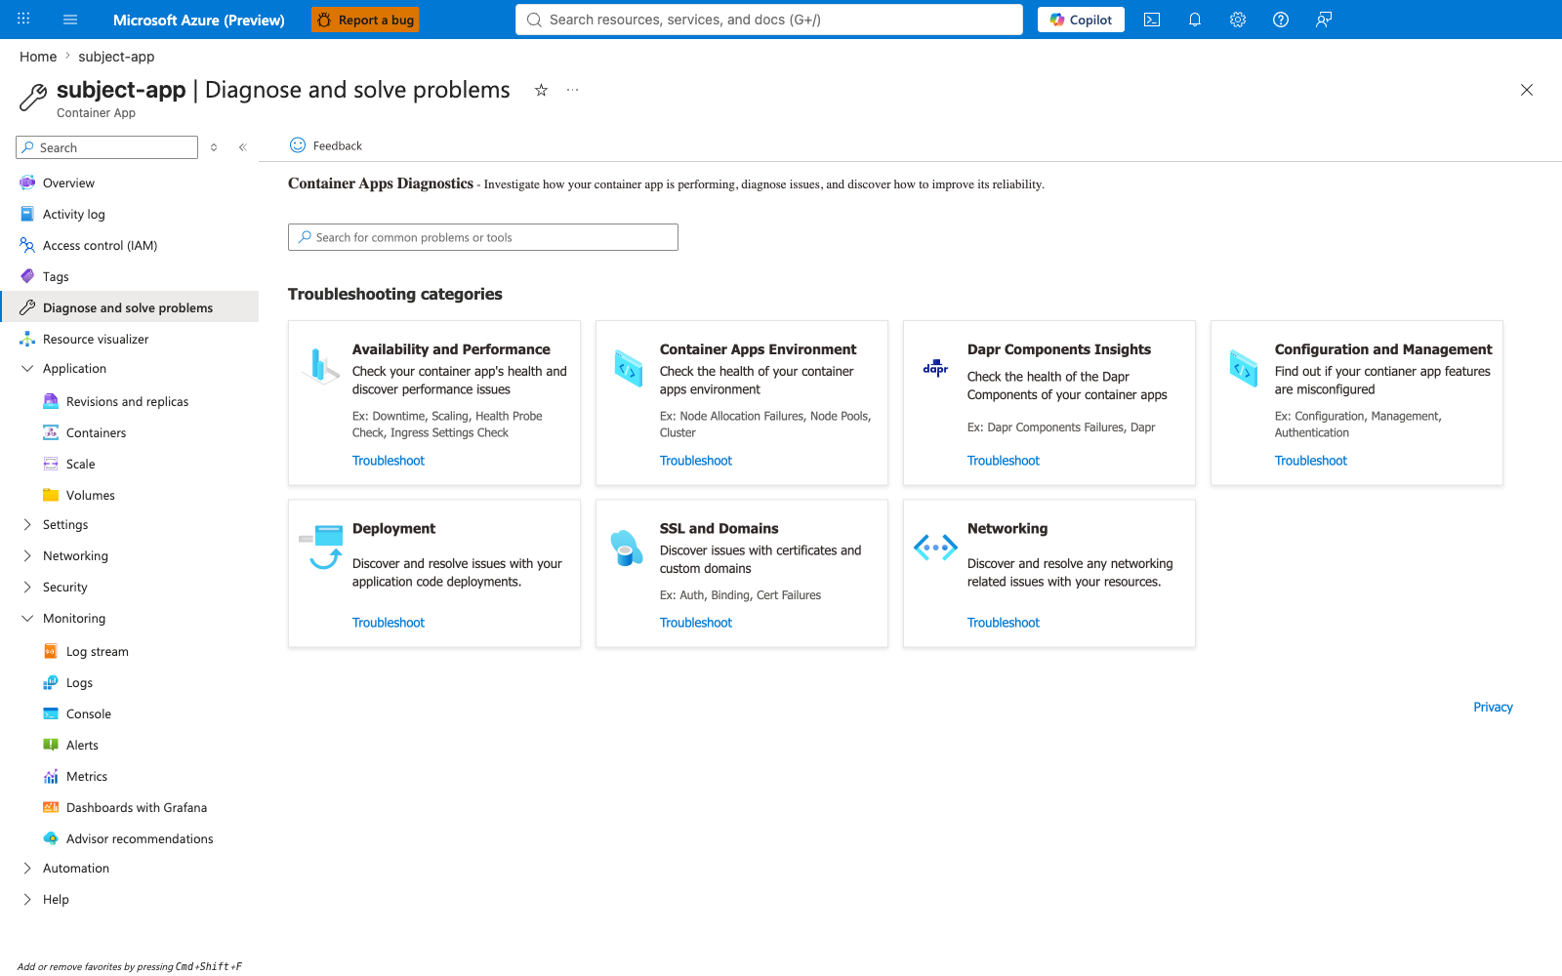Troubleshoot Container Apps Environment
1562x976 pixels.
click(695, 461)
